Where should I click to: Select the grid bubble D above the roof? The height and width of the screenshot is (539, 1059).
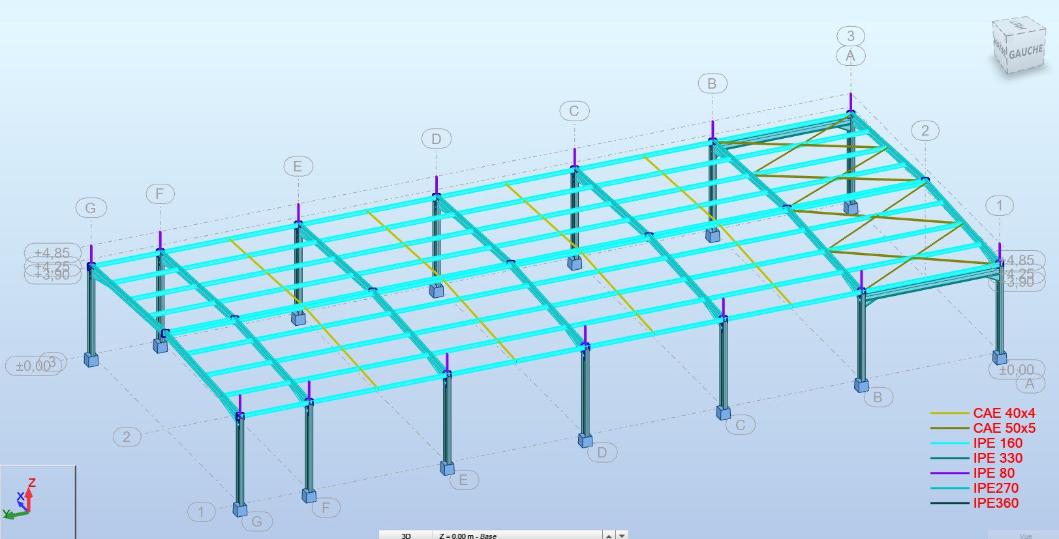436,139
